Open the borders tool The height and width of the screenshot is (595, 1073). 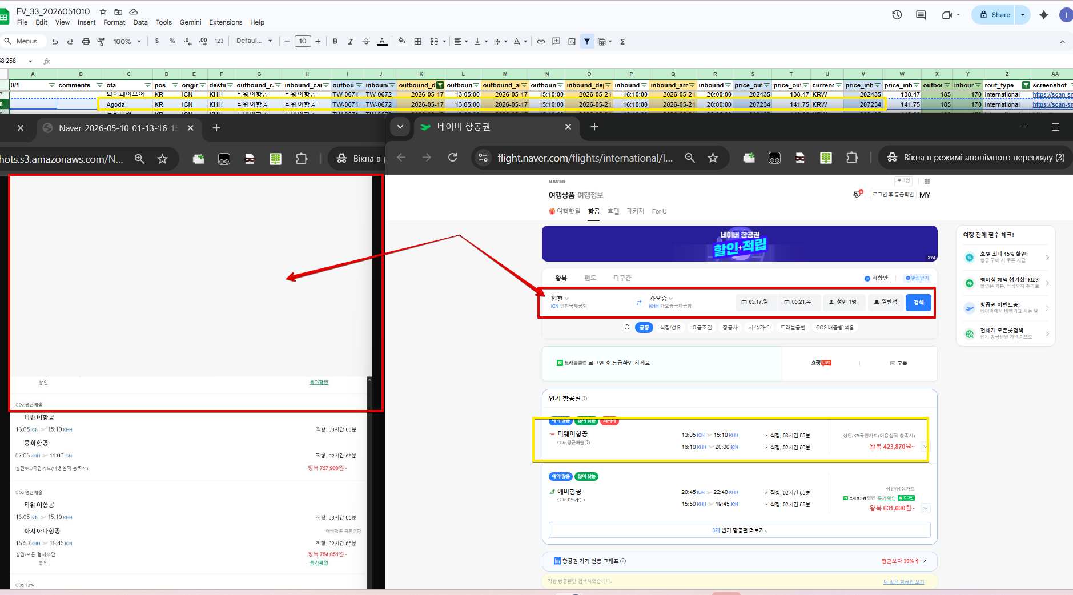click(x=418, y=41)
